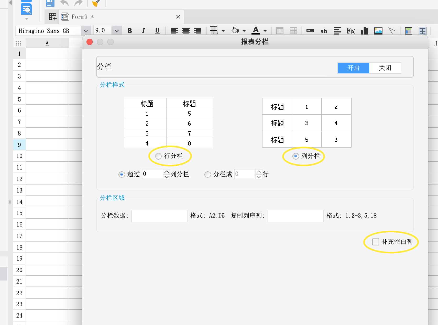The height and width of the screenshot is (325, 438).
Task: Click the 分栏数据 input field
Action: click(159, 216)
